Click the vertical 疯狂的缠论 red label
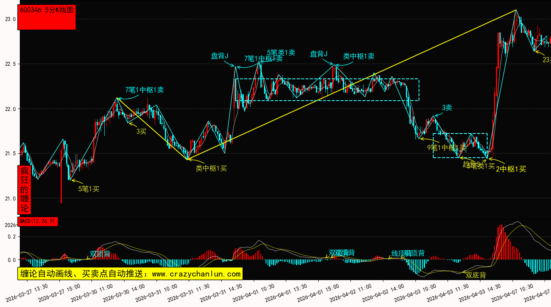The height and width of the screenshot is (307, 551). point(25,189)
